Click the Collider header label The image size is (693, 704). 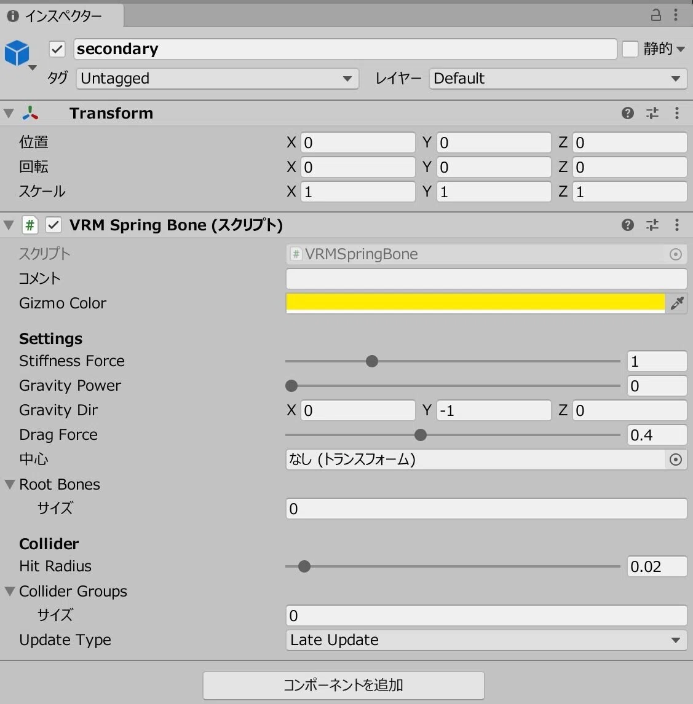click(x=49, y=544)
